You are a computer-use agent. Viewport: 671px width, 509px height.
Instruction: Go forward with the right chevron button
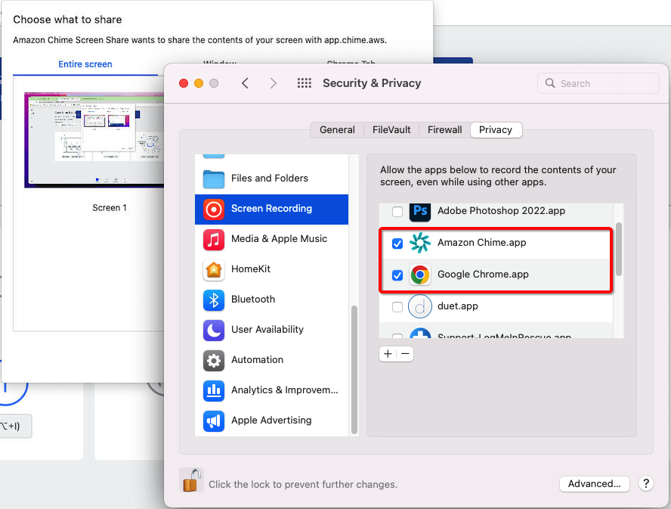point(274,83)
